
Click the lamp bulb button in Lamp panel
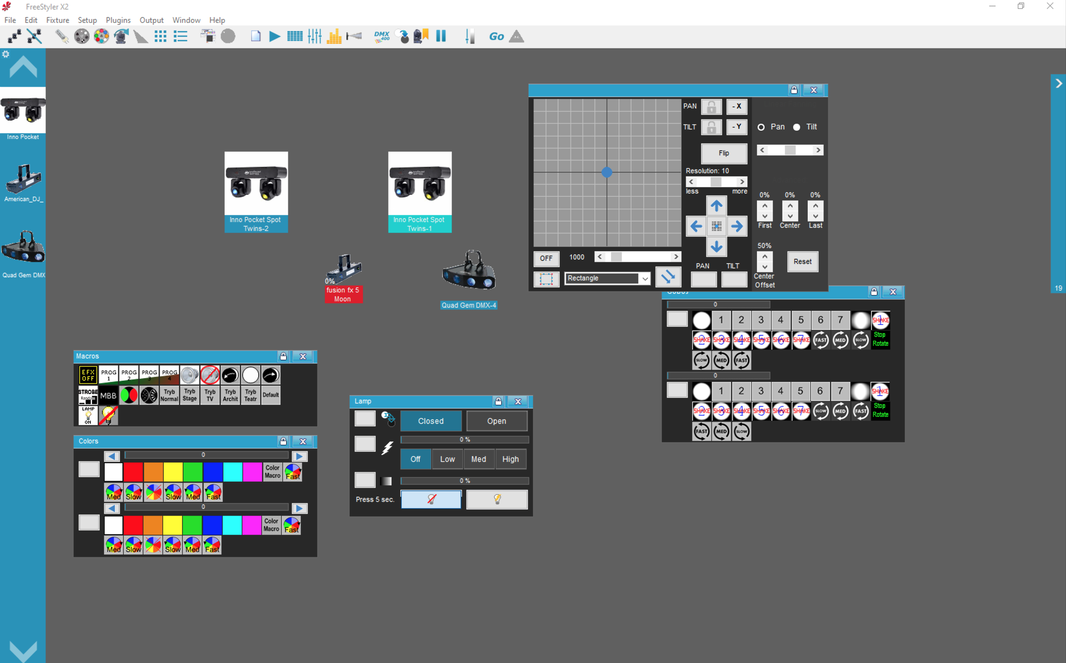(497, 499)
